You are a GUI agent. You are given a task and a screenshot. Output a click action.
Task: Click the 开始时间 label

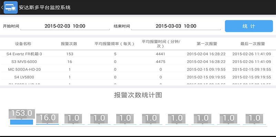11,26
